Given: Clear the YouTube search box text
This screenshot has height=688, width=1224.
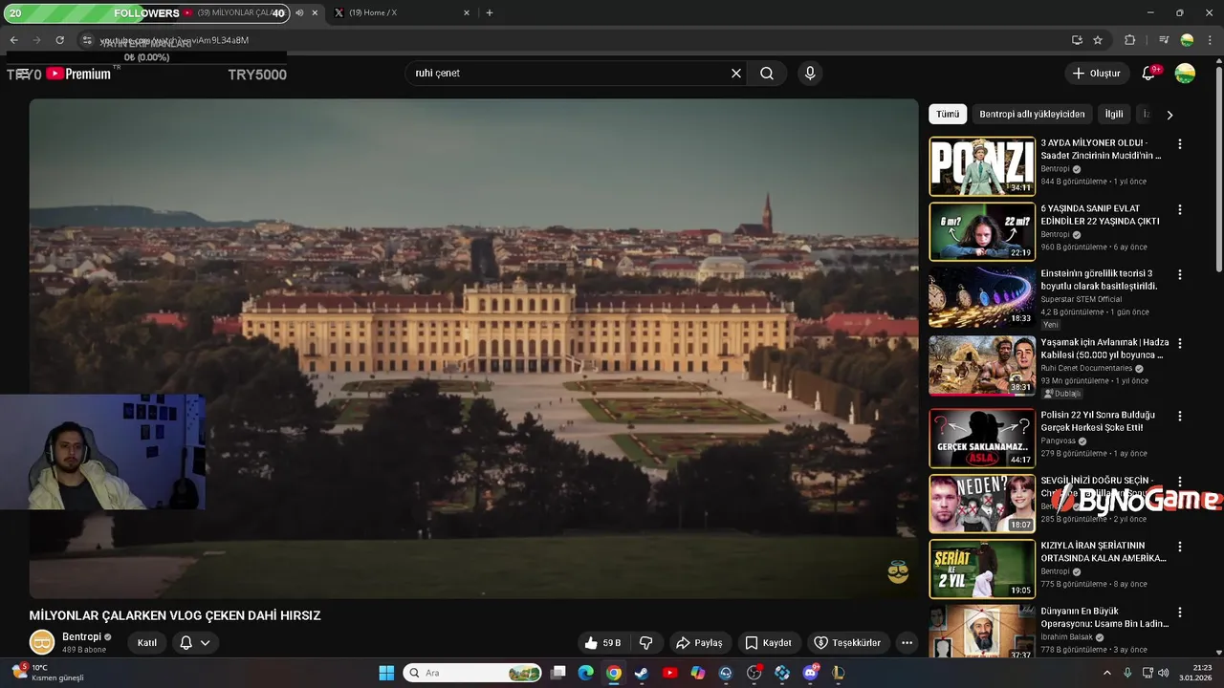Looking at the screenshot, I should (x=736, y=74).
